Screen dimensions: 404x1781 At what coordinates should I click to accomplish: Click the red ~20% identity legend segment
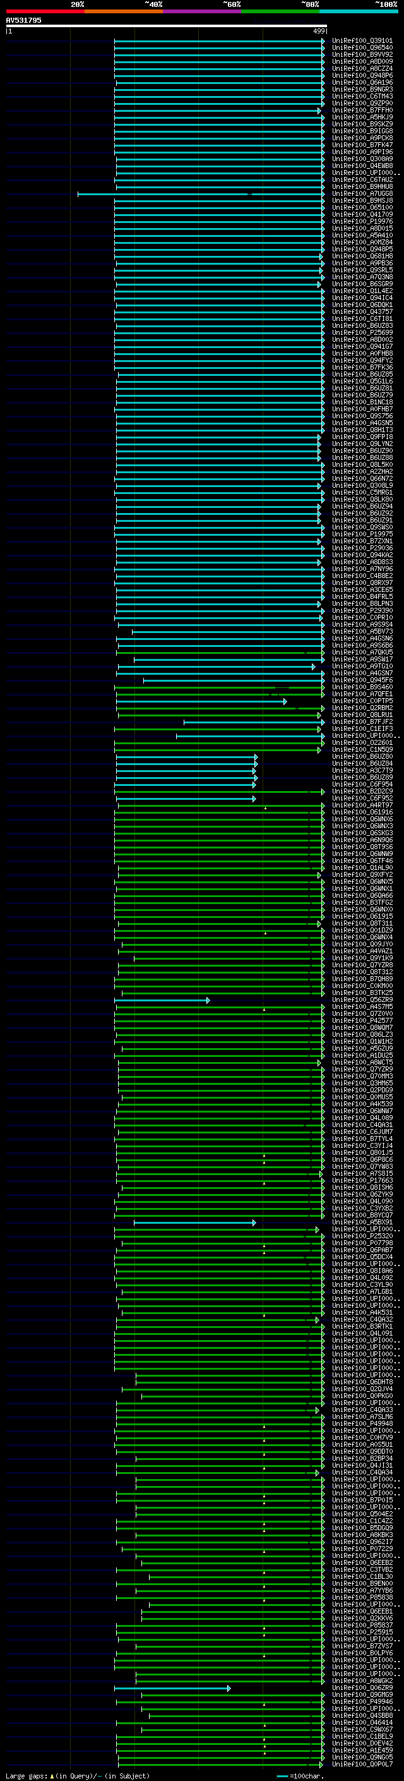pos(45,11)
